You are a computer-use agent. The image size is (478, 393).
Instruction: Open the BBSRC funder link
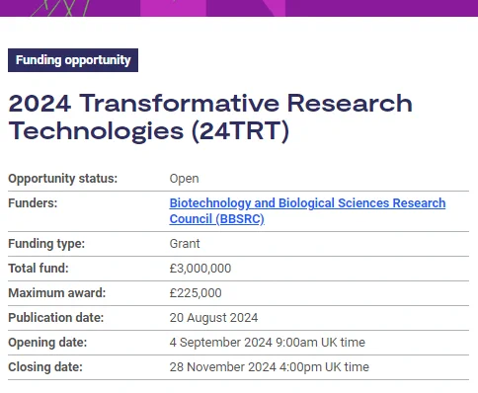pyautogui.click(x=307, y=211)
